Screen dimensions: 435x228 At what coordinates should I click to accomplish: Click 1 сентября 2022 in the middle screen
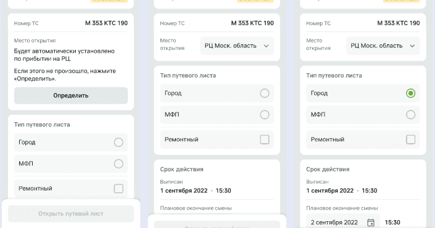(x=184, y=191)
